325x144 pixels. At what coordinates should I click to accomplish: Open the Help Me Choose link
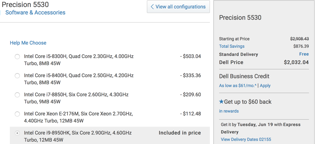tap(28, 43)
